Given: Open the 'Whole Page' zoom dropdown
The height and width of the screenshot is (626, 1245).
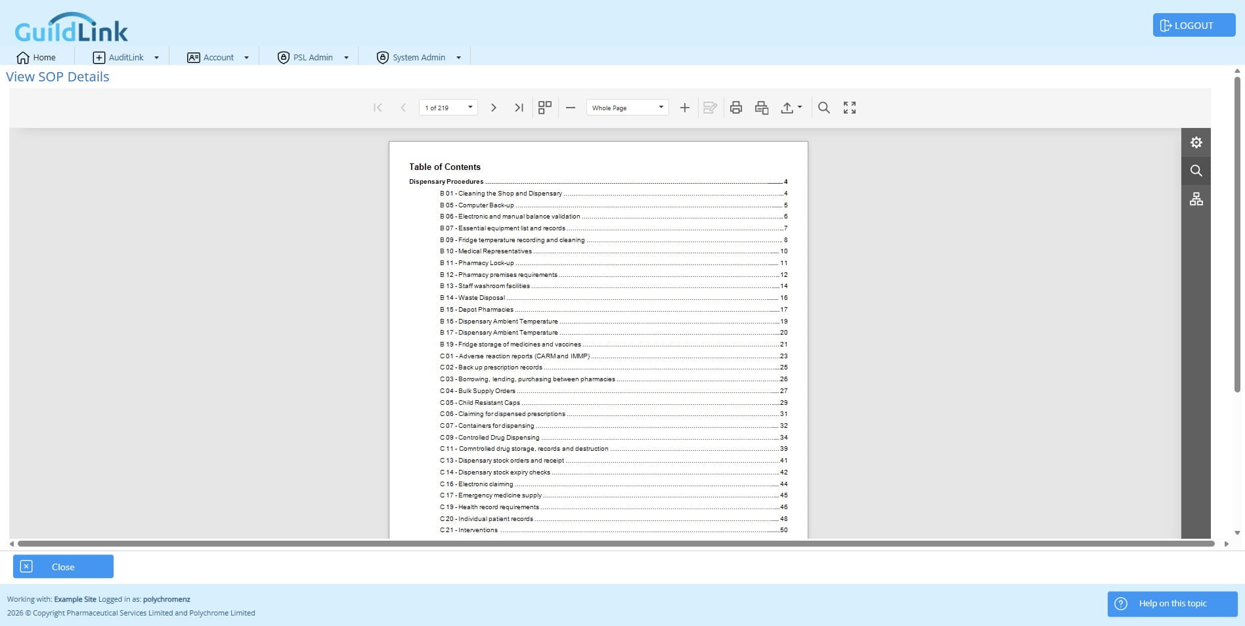Looking at the screenshot, I should click(x=628, y=108).
